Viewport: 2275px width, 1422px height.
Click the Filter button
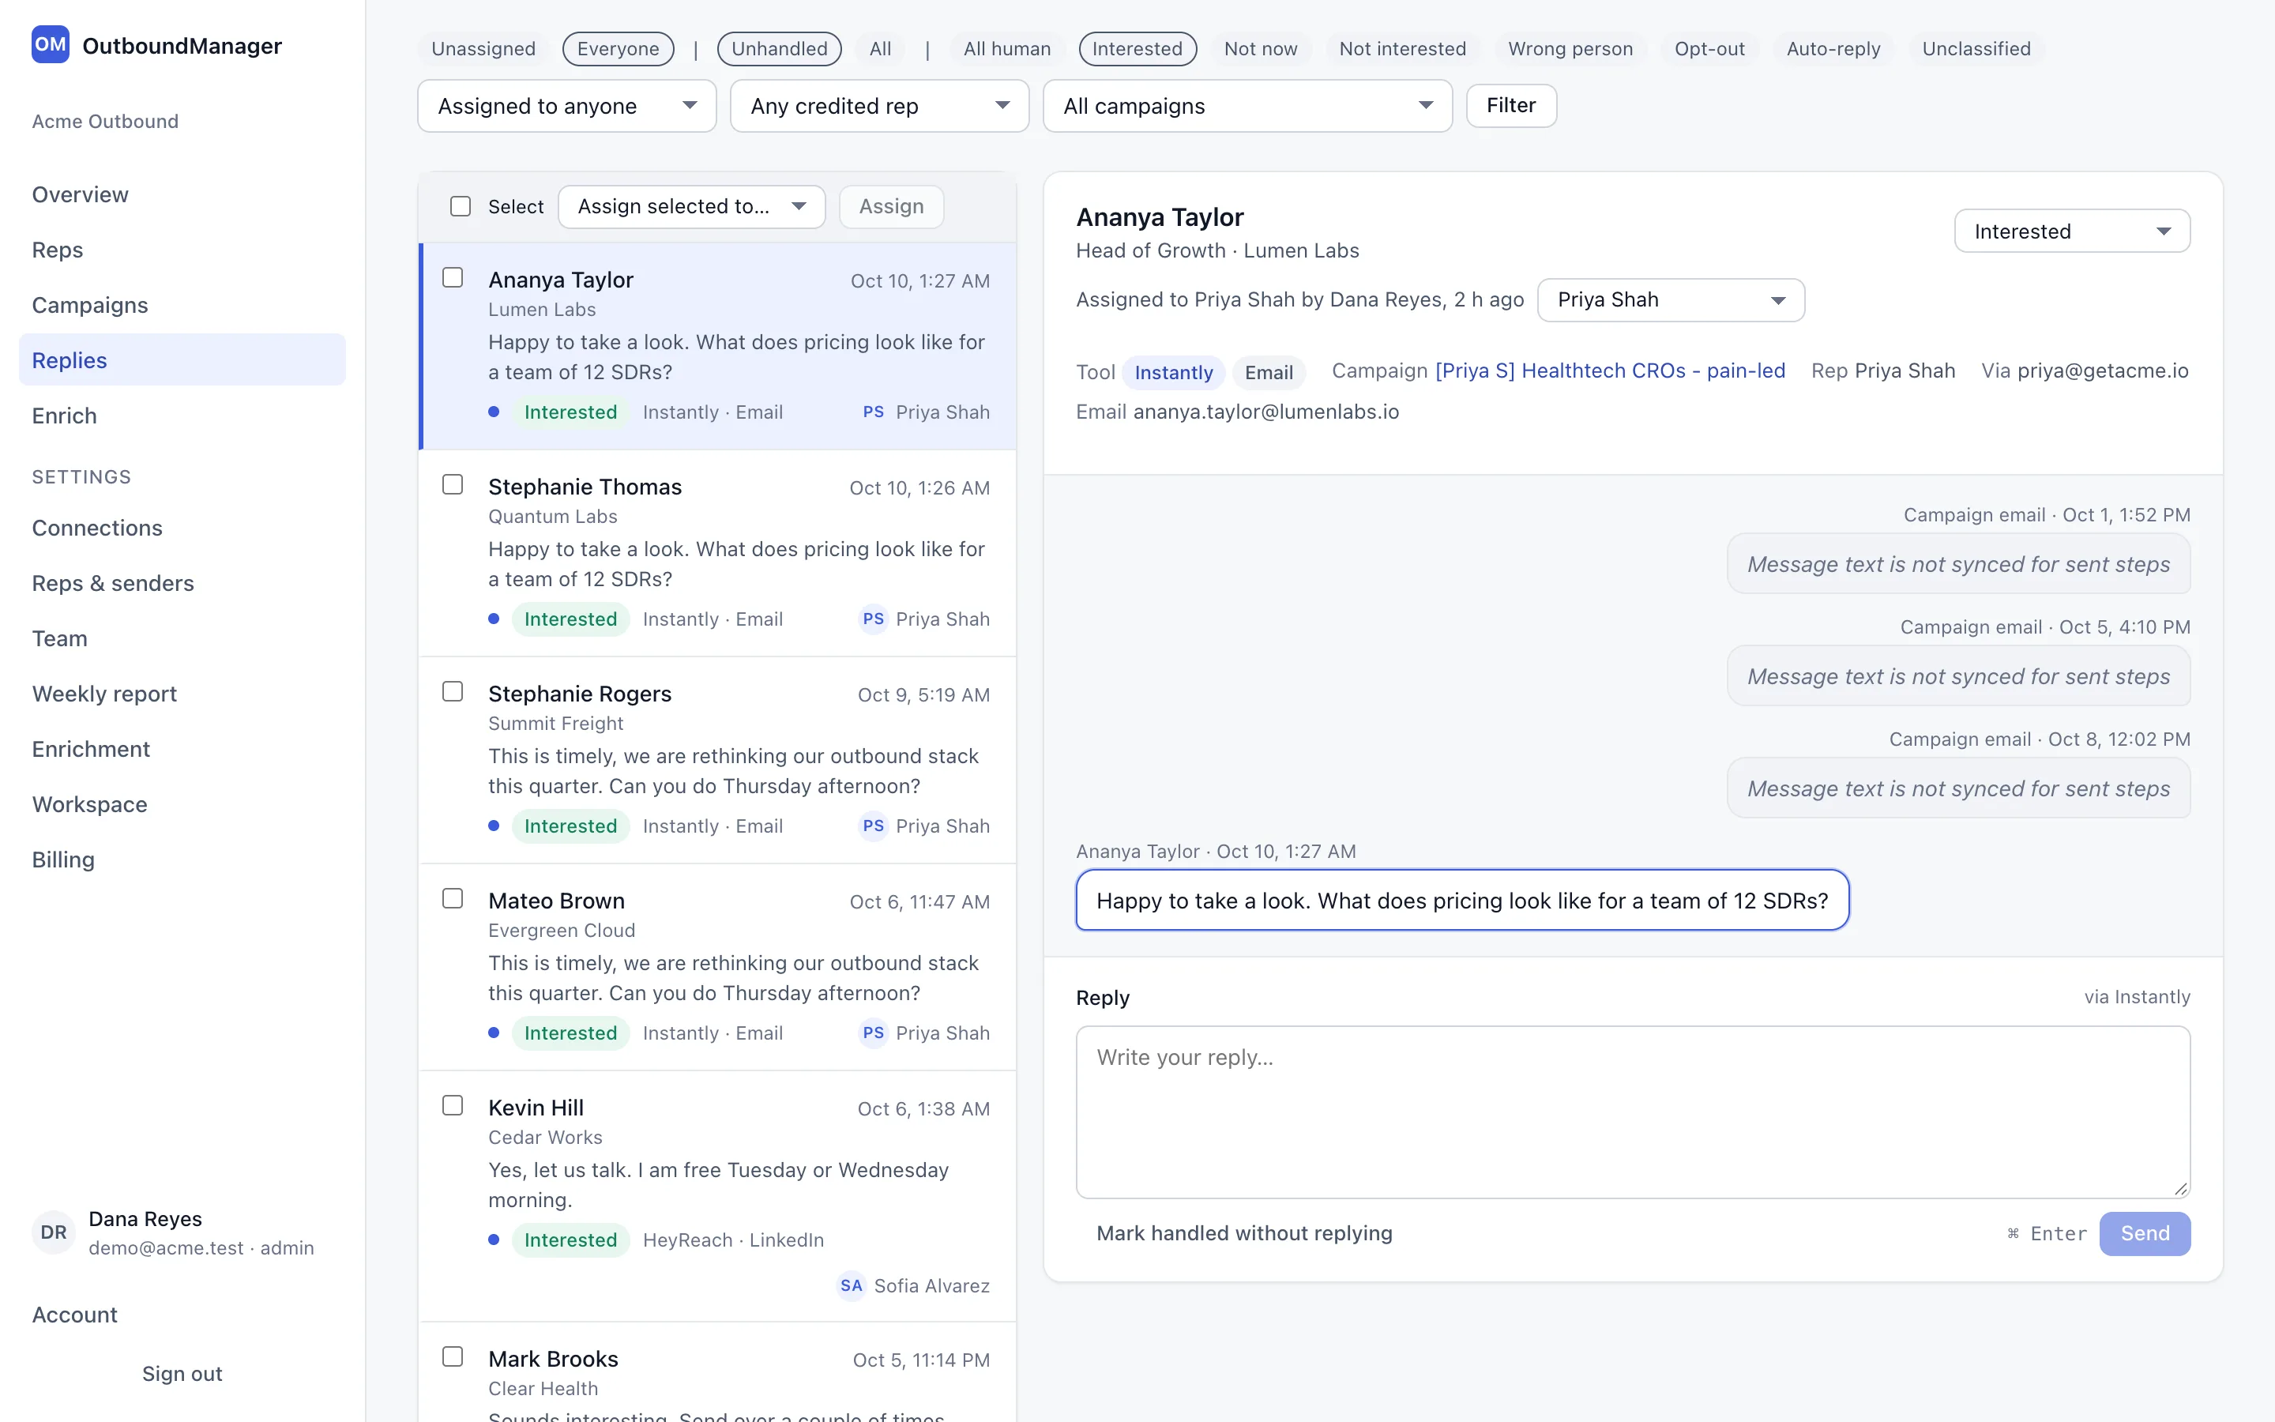point(1510,105)
